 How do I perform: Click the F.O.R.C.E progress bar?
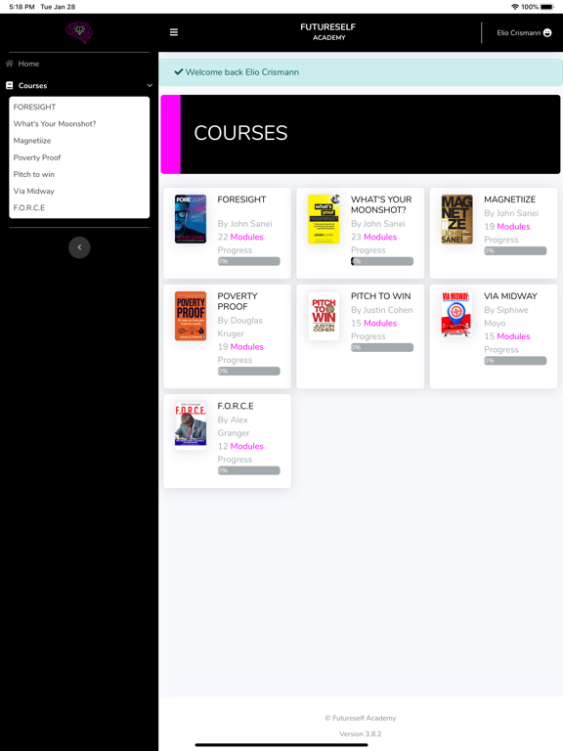click(x=248, y=470)
